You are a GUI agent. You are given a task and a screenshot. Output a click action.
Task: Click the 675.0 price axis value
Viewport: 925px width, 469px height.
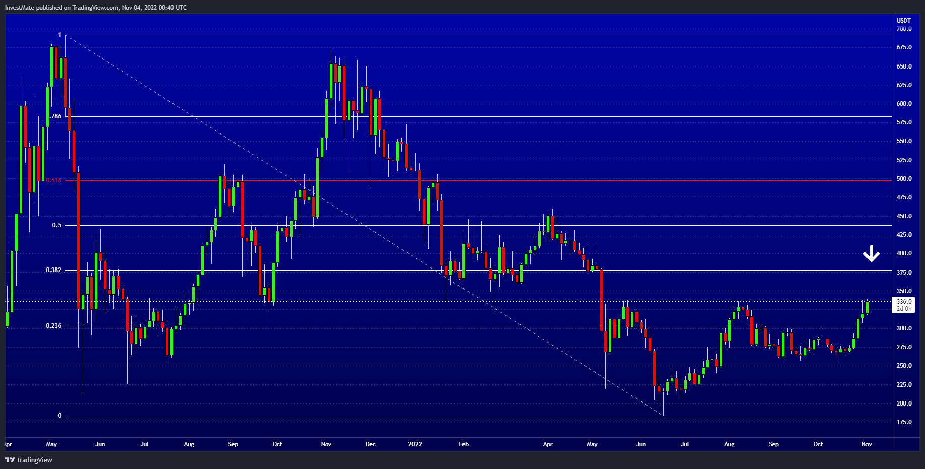tap(904, 47)
